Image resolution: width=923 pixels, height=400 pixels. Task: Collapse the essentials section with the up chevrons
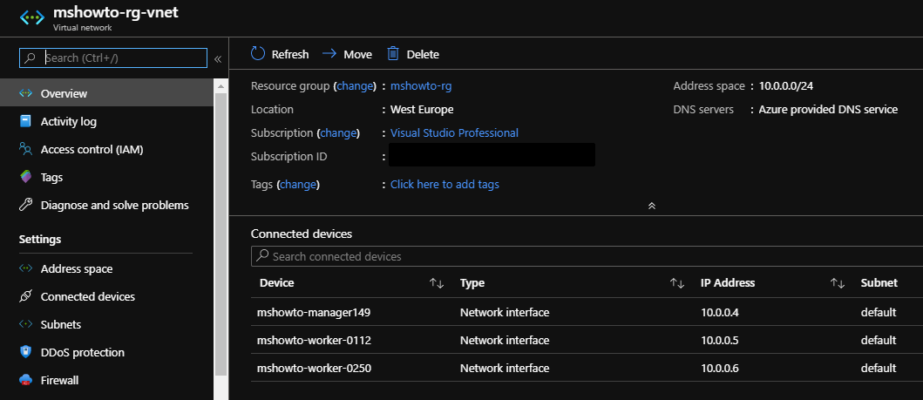click(652, 206)
